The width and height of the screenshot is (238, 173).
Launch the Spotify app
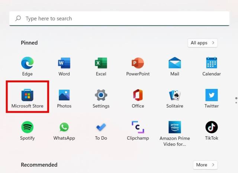(27, 131)
